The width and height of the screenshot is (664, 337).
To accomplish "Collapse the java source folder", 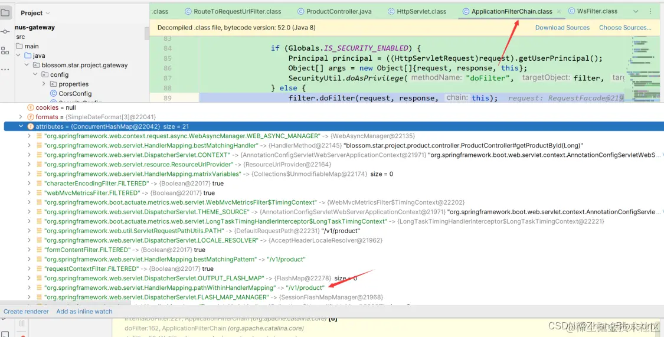I will pyautogui.click(x=18, y=55).
